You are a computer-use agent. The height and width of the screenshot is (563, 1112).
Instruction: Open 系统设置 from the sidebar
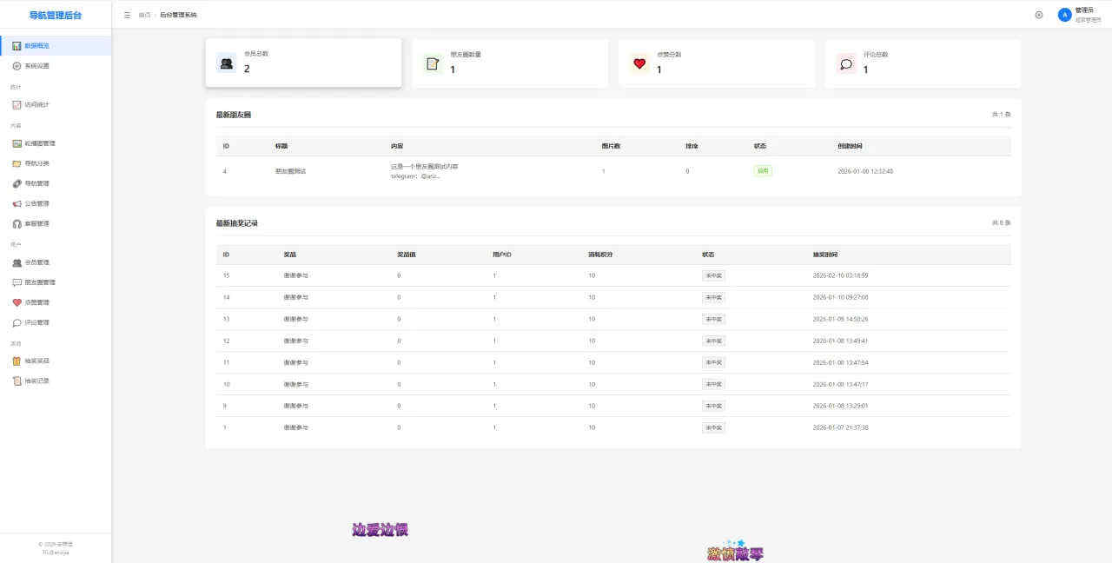(x=36, y=66)
